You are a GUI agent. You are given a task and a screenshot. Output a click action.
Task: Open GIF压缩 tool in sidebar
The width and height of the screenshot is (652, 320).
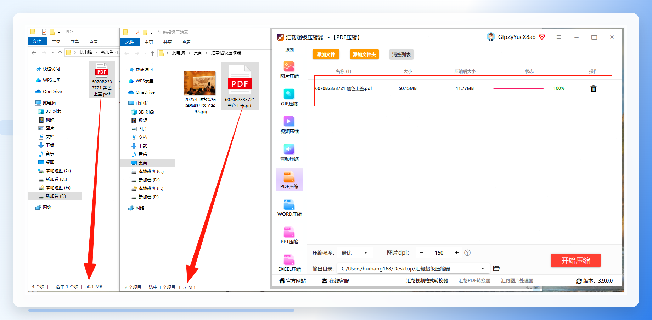click(289, 97)
